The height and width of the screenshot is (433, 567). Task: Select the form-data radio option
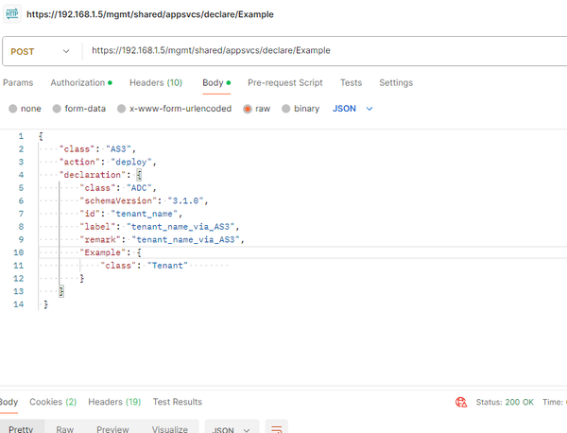pyautogui.click(x=58, y=109)
